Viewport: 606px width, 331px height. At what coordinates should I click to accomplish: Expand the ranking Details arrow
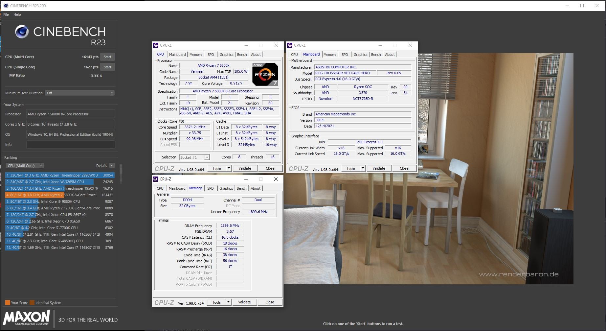(112, 166)
